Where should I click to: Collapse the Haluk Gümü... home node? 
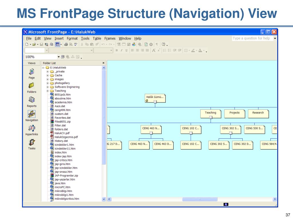click(155, 102)
